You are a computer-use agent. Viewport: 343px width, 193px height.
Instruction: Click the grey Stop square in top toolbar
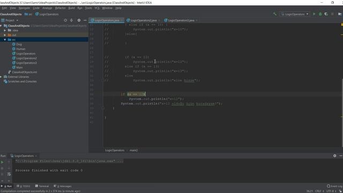332,14
